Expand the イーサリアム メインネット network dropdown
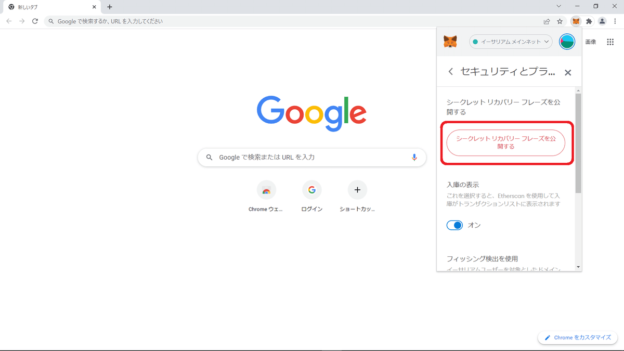624x351 pixels. pyautogui.click(x=512, y=42)
